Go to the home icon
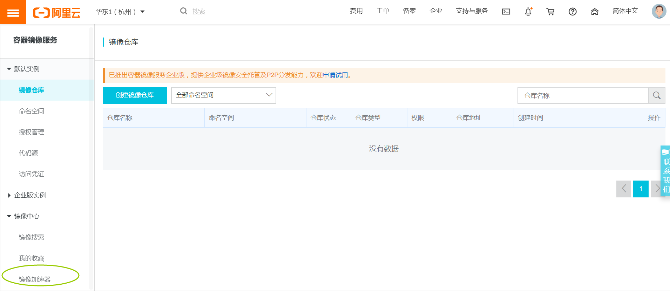 [x=594, y=12]
